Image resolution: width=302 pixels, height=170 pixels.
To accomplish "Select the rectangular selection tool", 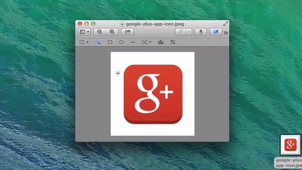I will [x=82, y=42].
